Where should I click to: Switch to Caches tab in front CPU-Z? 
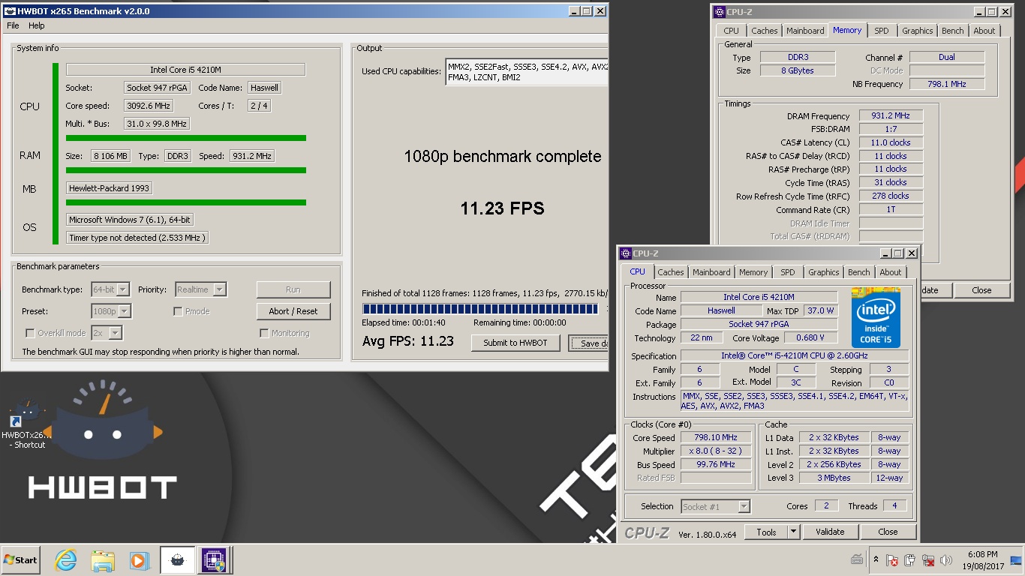(671, 272)
